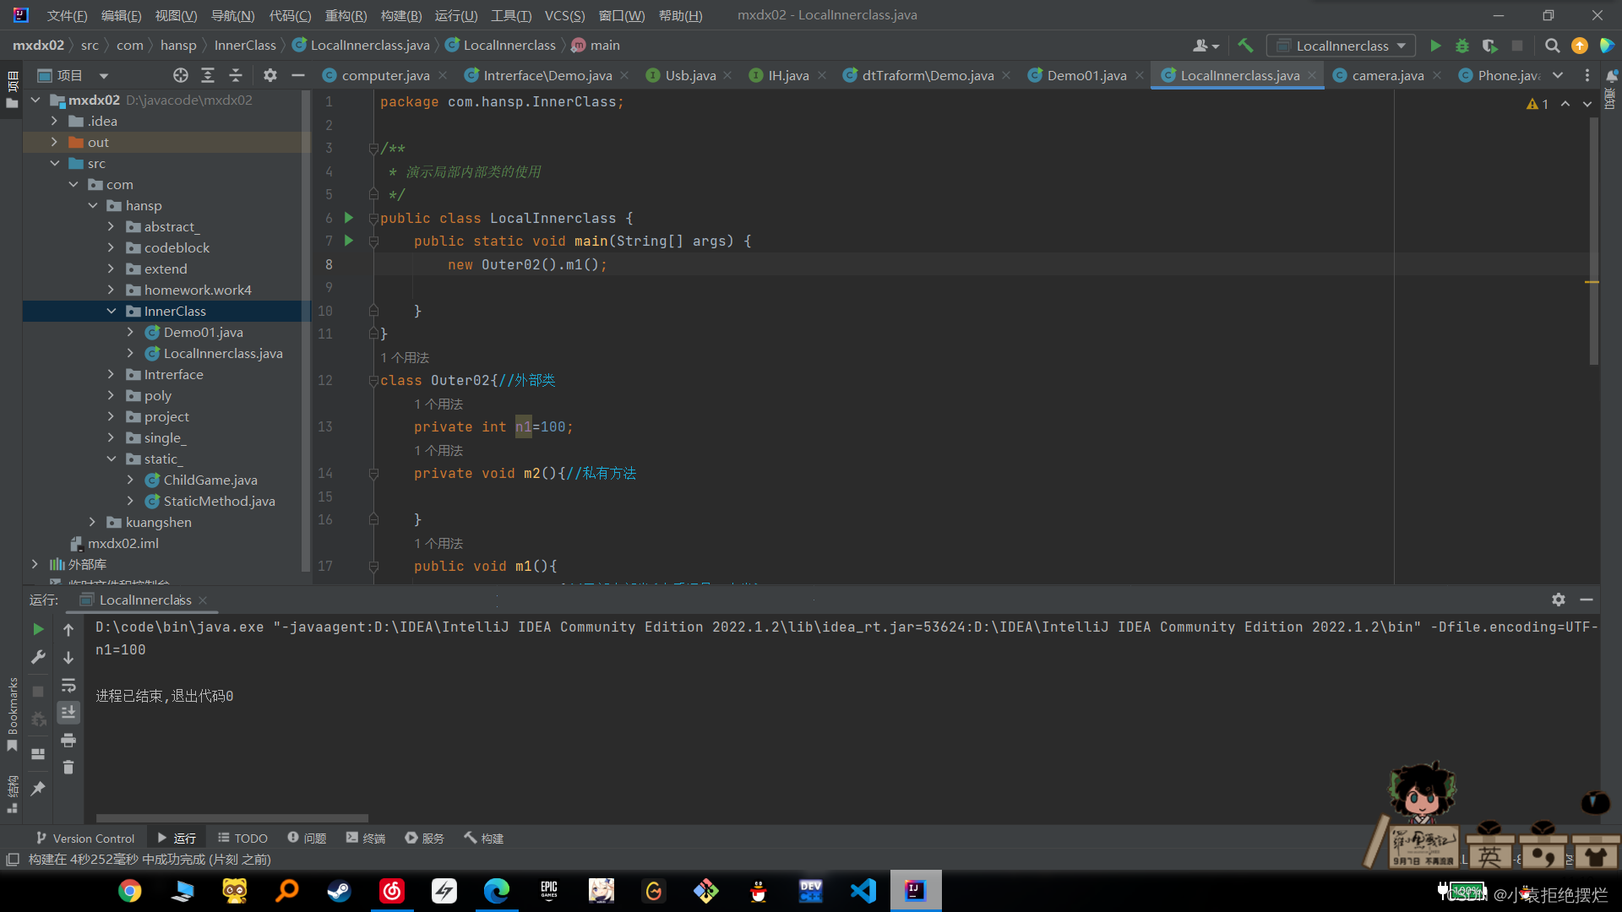Click the editor vertical scrollbar
1622x912 pixels.
pyautogui.click(x=1593, y=241)
